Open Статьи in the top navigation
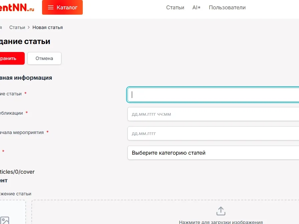 point(175,7)
